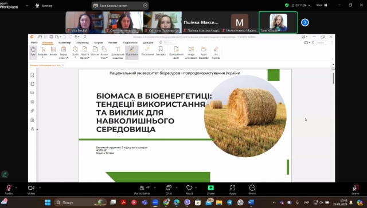The height and width of the screenshot is (208, 367).
Task: Click the Fill & Sign tool
Action: click(216, 53)
